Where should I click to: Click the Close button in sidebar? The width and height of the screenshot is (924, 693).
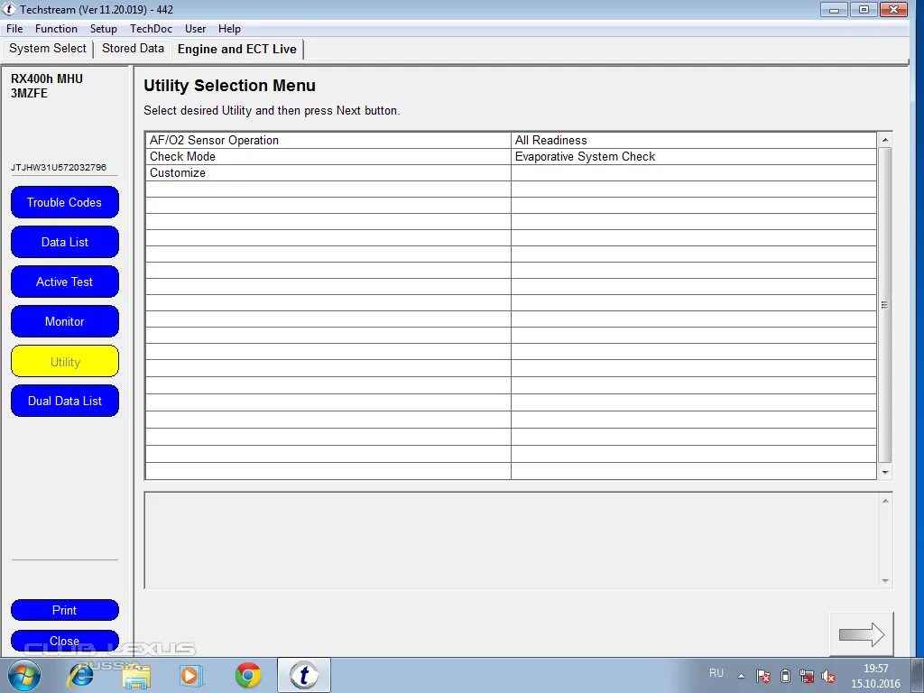[x=65, y=641]
